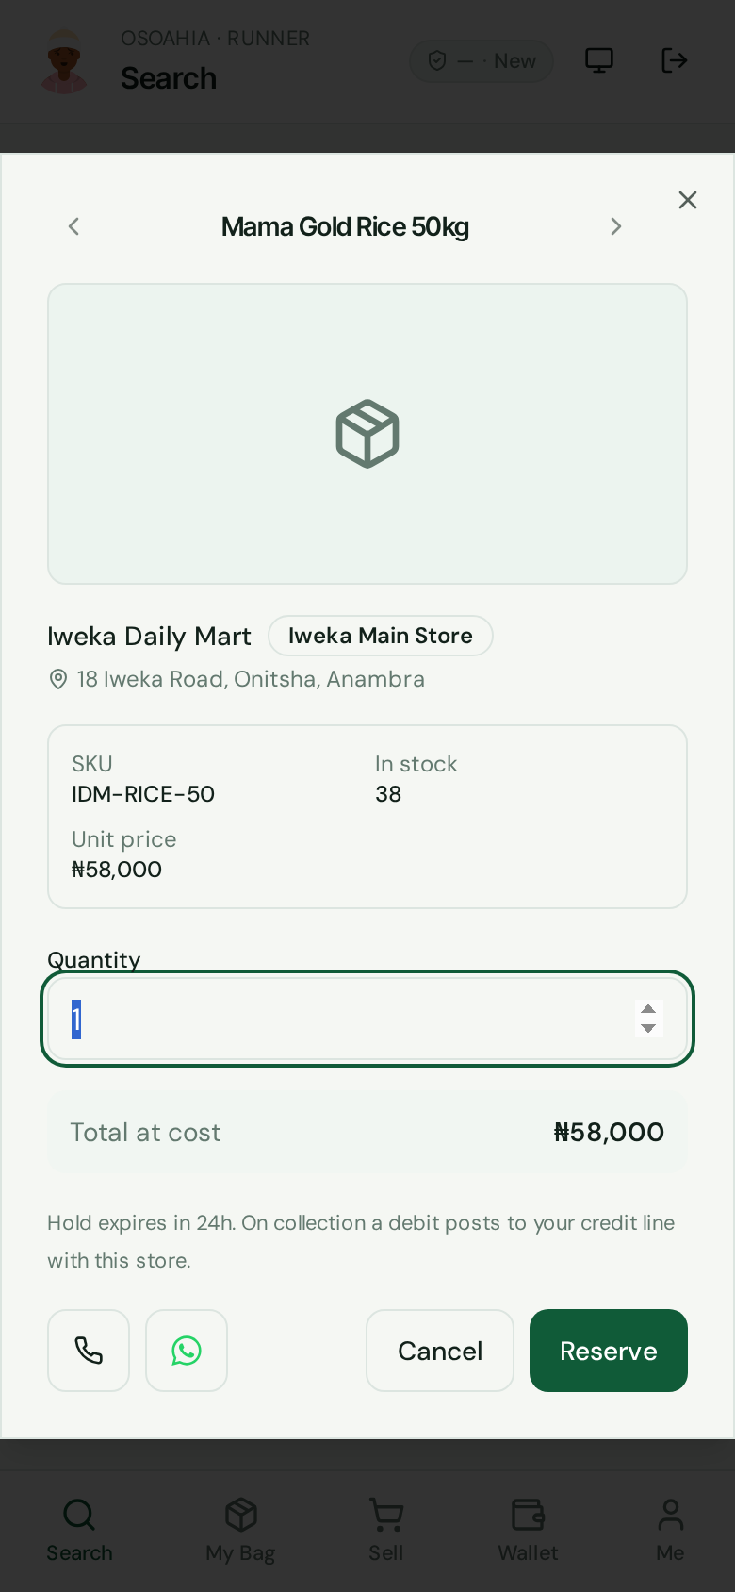The width and height of the screenshot is (735, 1592).
Task: Open the My Bag tab
Action: 240,1532
